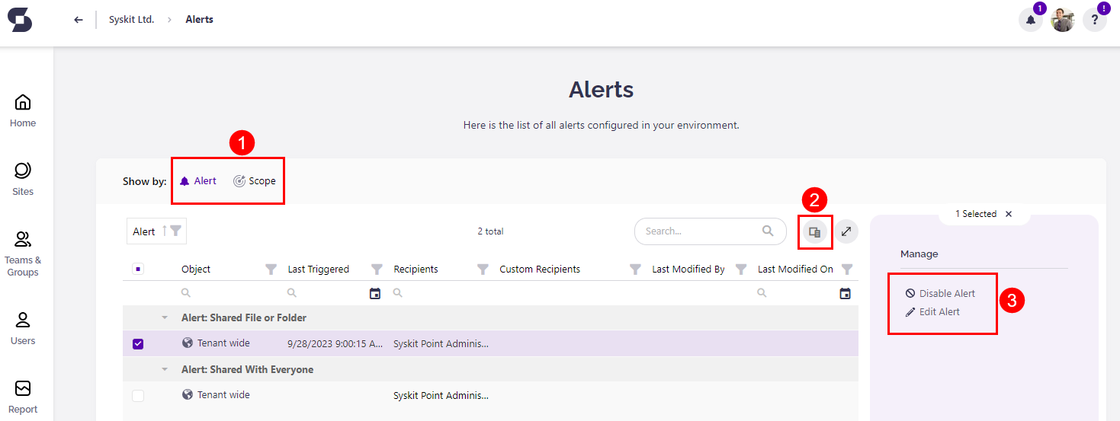The image size is (1120, 421).
Task: Click recipients cell in Shared With Everyone row
Action: (441, 396)
